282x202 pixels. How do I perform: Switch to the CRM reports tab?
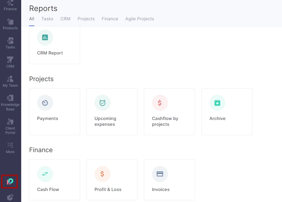65,19
